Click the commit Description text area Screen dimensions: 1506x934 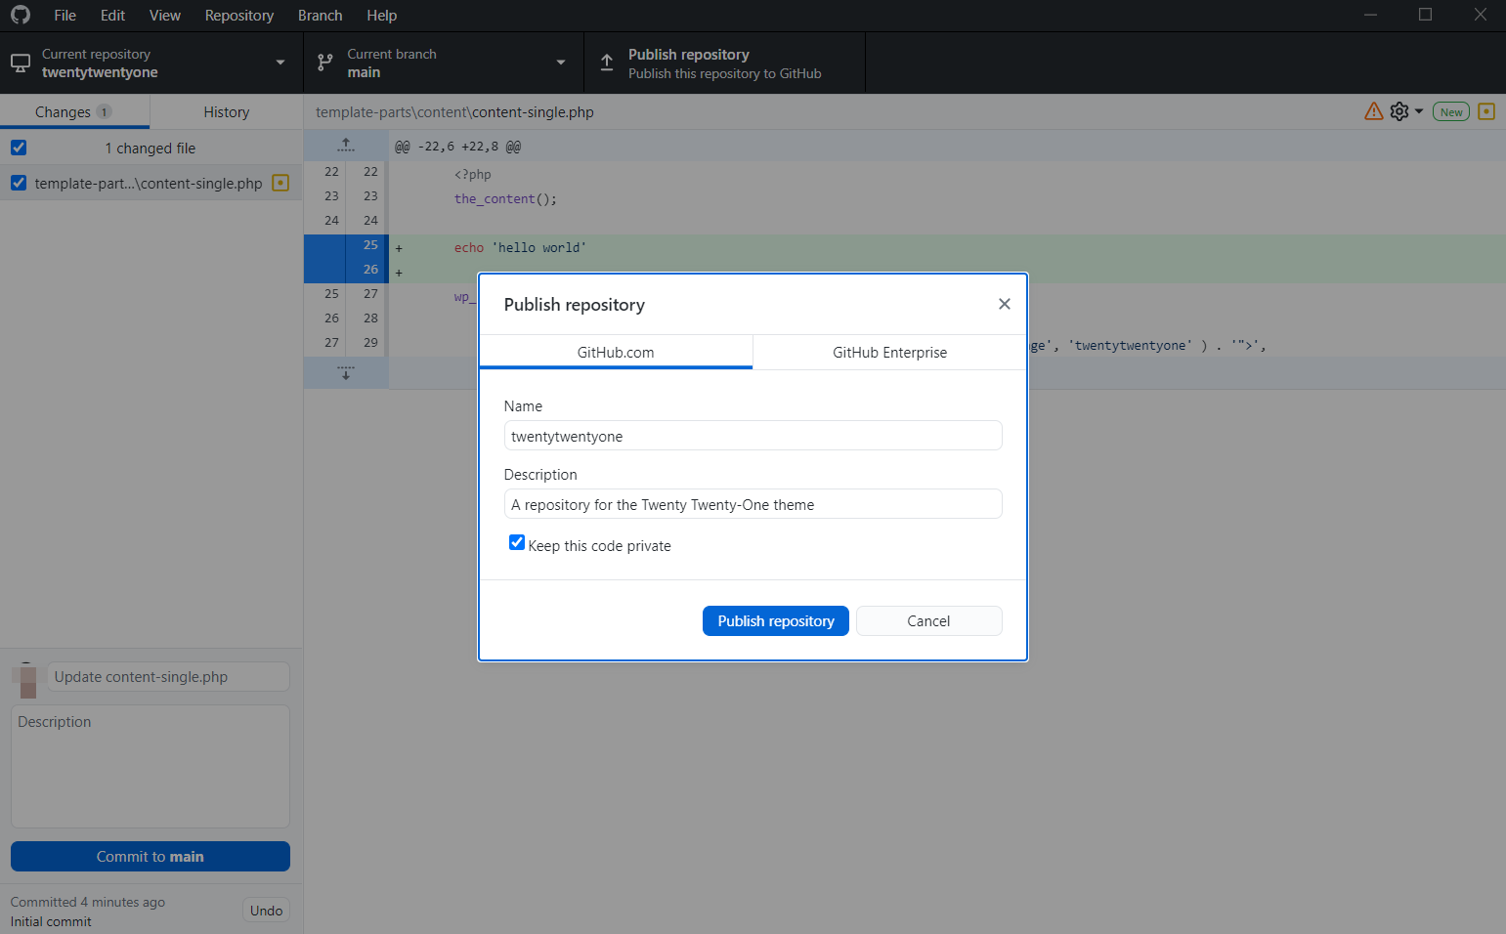tap(151, 767)
